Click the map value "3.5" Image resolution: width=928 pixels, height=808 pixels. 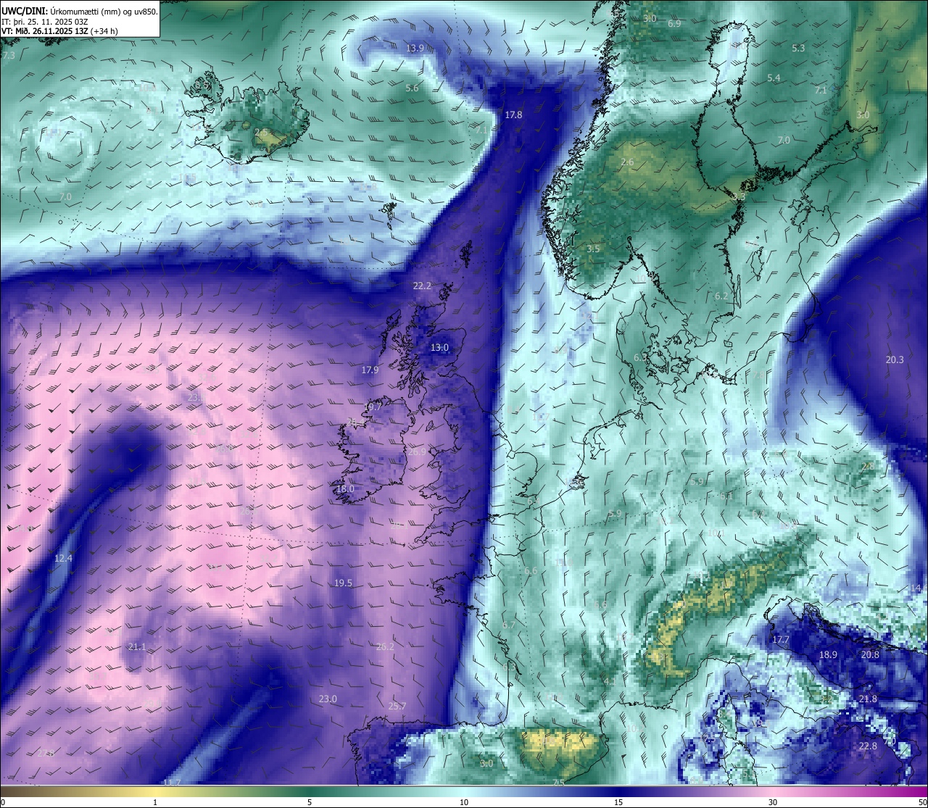pos(593,249)
